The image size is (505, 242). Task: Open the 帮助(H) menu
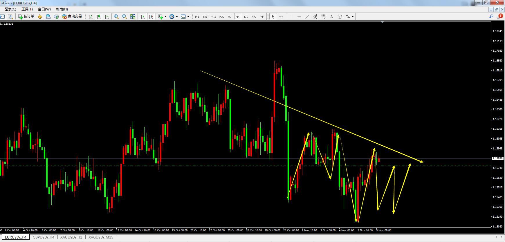[x=62, y=9]
